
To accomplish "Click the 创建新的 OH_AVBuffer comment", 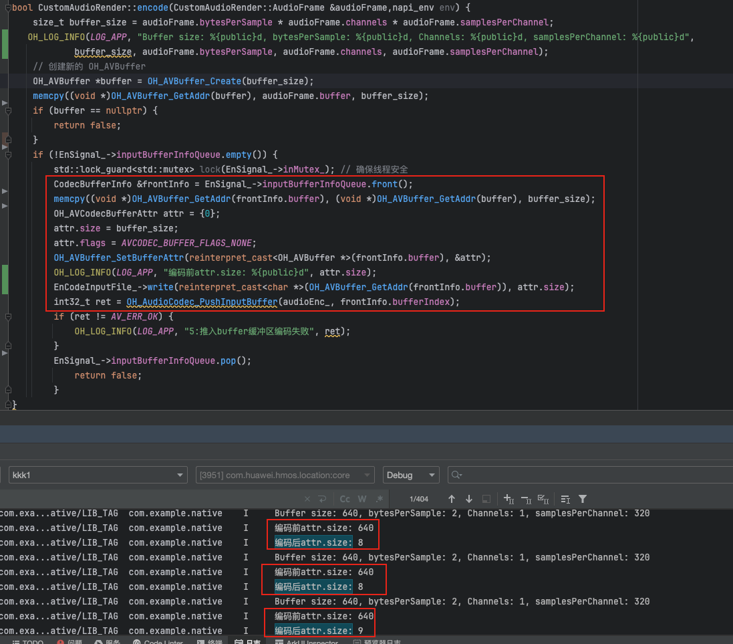I will point(90,66).
